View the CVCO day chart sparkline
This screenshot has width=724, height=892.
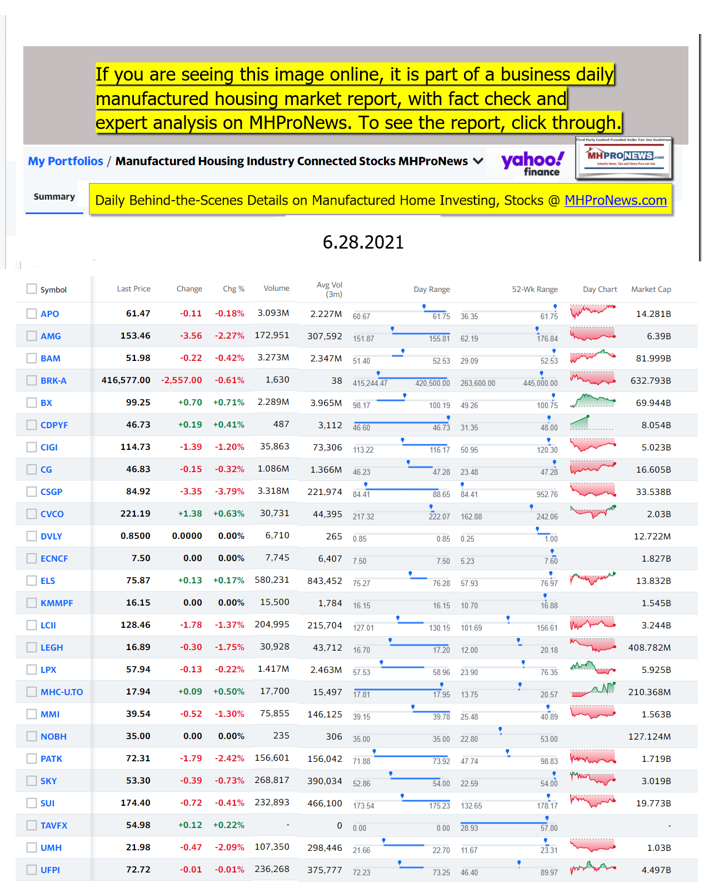click(592, 512)
